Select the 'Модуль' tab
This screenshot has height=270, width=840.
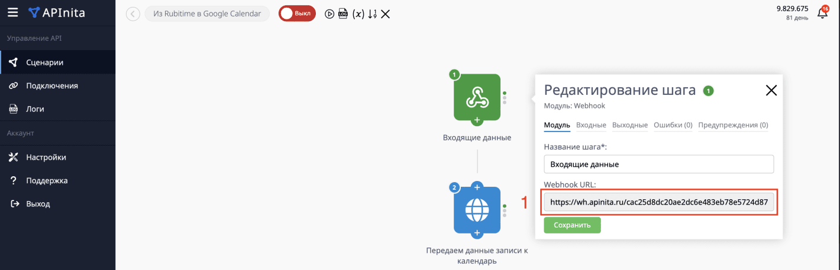click(x=557, y=125)
